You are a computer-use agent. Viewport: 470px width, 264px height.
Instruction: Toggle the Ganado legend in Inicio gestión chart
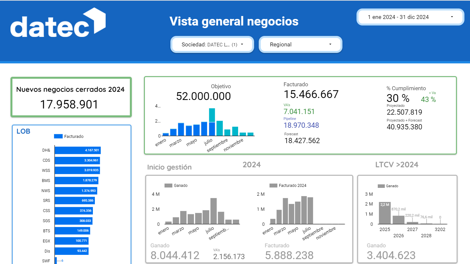(176, 186)
